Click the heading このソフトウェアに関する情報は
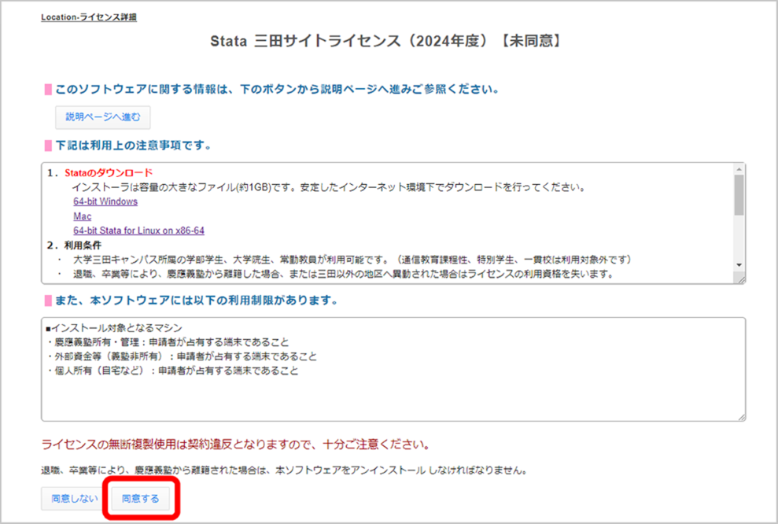Screen dimensions: 778x524 tap(278, 90)
